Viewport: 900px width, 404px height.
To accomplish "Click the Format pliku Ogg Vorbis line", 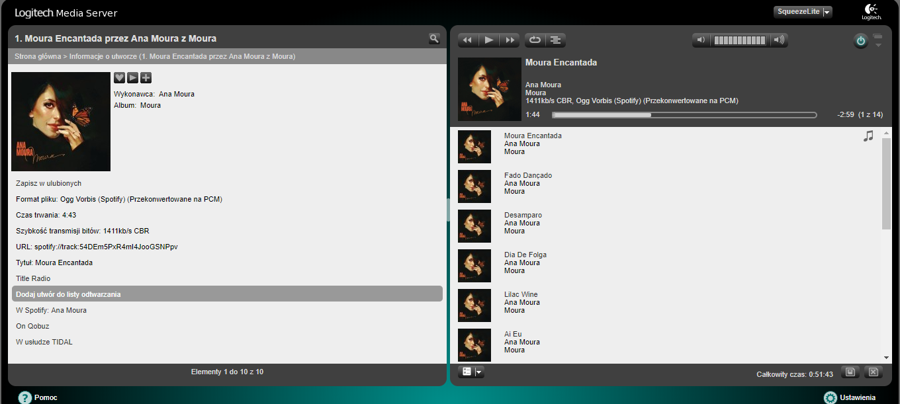I will point(119,199).
